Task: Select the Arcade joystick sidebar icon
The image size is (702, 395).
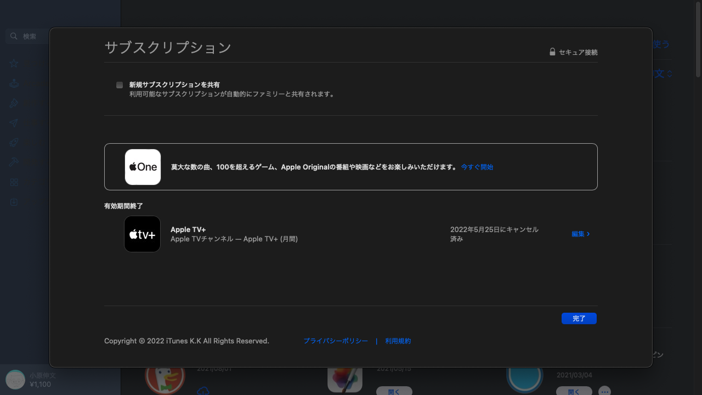Action: click(x=14, y=83)
